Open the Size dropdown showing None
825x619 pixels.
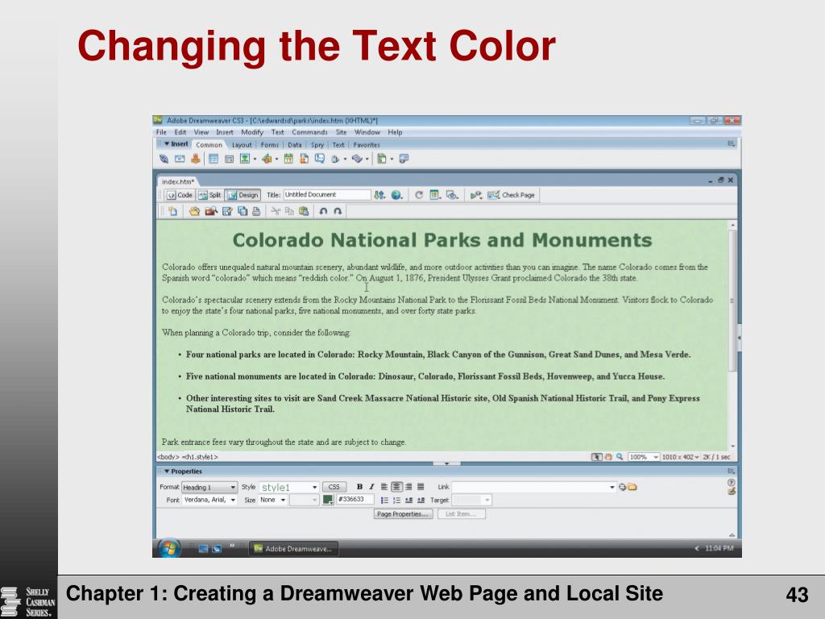pos(272,500)
